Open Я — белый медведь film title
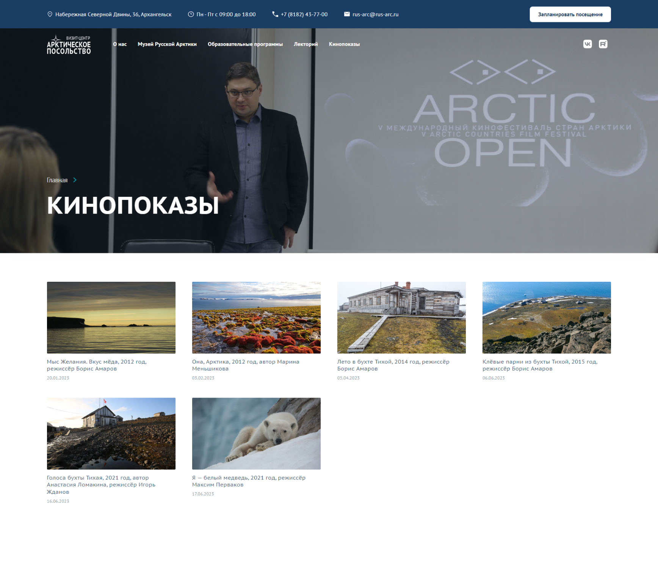 (249, 481)
